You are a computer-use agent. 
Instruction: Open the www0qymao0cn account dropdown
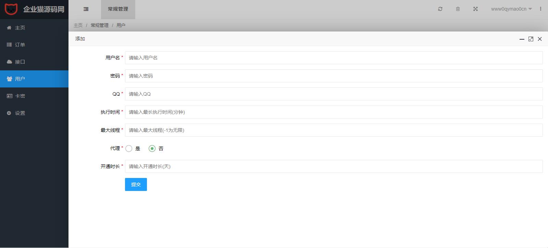[511, 9]
